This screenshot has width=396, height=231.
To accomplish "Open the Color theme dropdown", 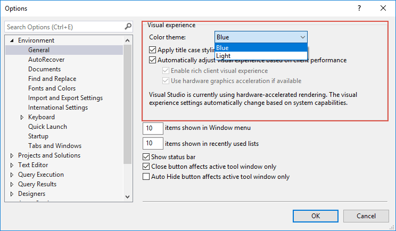I will click(x=261, y=37).
